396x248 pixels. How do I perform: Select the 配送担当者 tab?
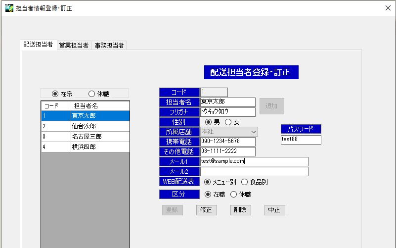pos(38,45)
